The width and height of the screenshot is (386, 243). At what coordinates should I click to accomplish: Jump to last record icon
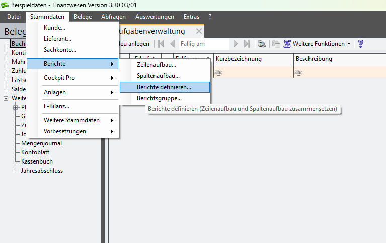coord(247,44)
